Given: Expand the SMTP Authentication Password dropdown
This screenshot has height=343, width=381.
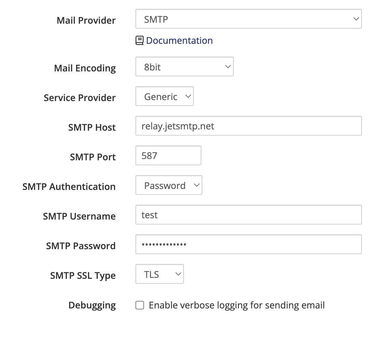Looking at the screenshot, I should coord(169,185).
